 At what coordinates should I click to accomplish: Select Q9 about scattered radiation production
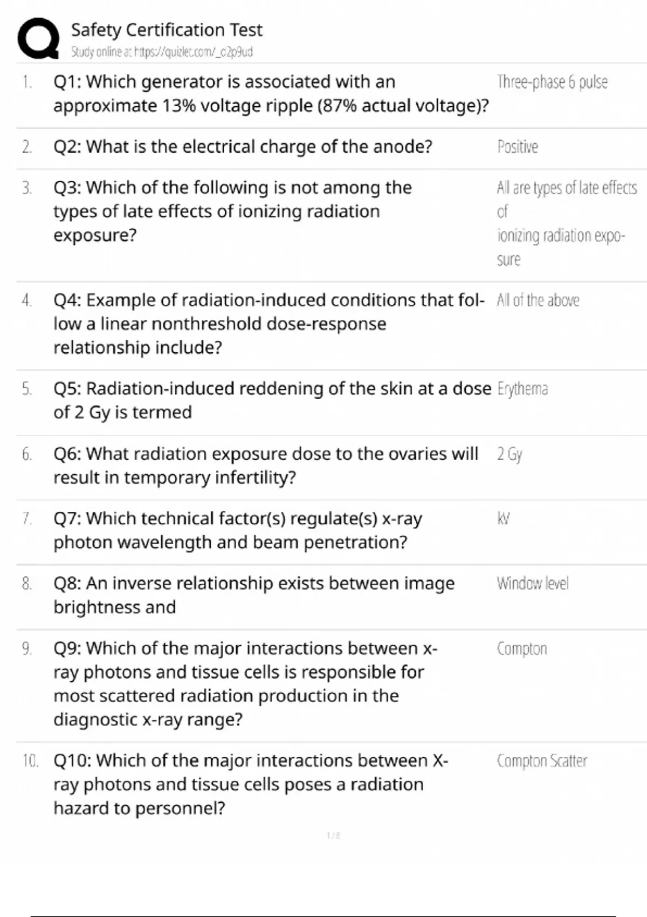(x=245, y=683)
